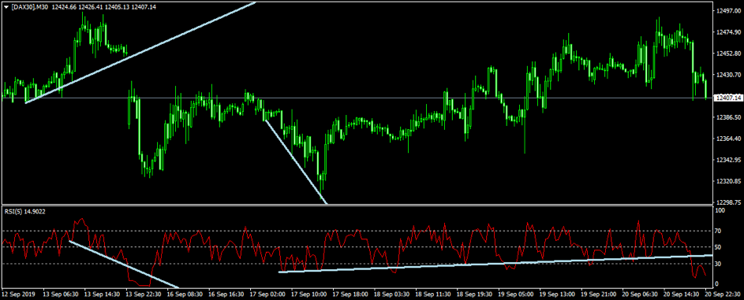Click the 18 Sep 03:30 time label
Screen dimensions: 744x300
click(x=392, y=294)
